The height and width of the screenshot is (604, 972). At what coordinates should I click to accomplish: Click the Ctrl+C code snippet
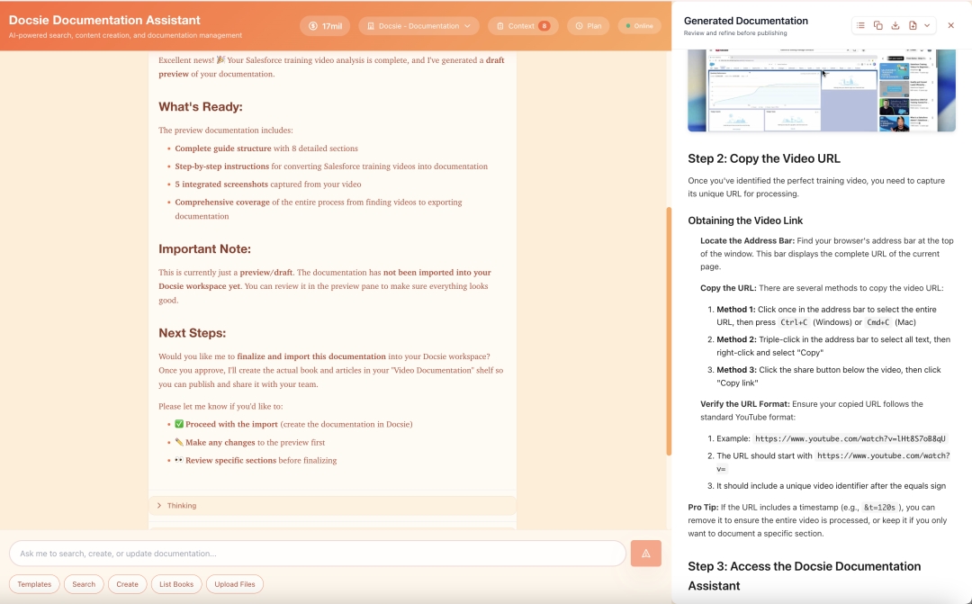[x=794, y=322]
